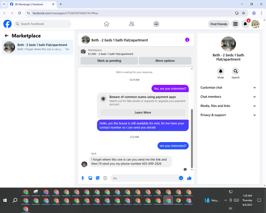Click the Search Facebook field
The image size is (266, 213).
pos(43,24)
